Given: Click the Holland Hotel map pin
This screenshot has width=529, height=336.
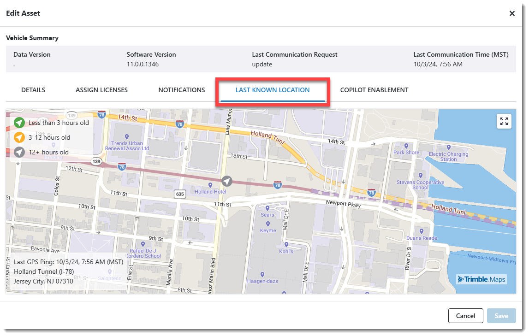Looking at the screenshot, I should pyautogui.click(x=210, y=185).
